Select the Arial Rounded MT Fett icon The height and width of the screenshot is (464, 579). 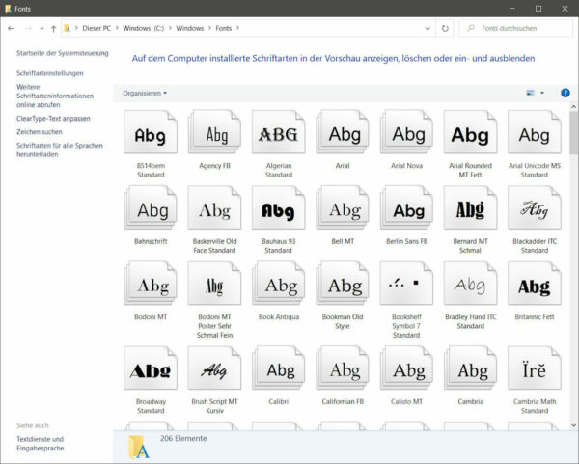coord(471,132)
